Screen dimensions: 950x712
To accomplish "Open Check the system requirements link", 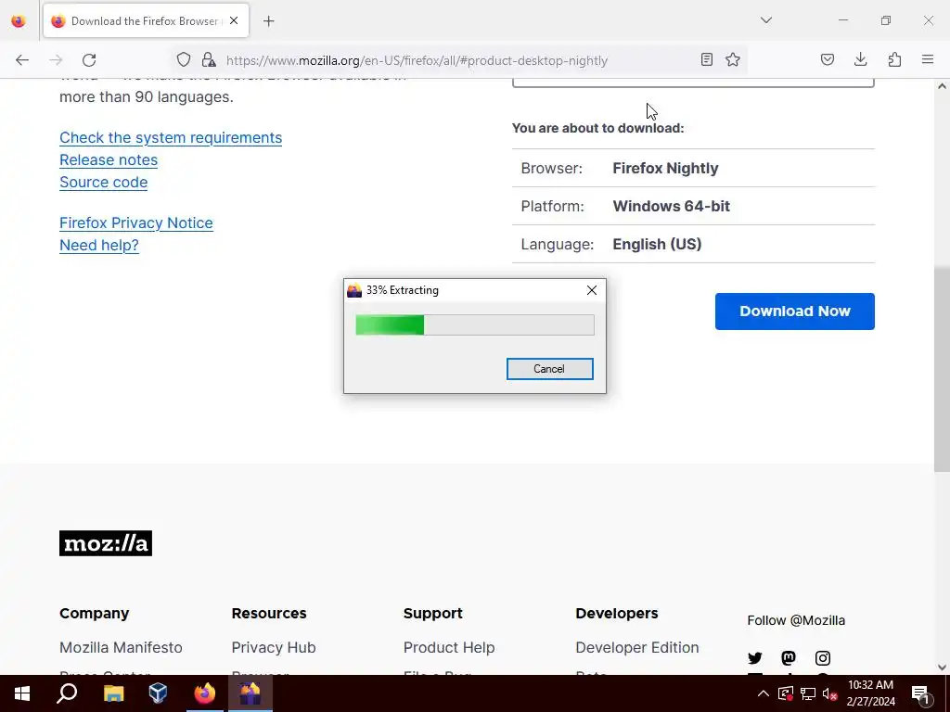I will click(171, 137).
